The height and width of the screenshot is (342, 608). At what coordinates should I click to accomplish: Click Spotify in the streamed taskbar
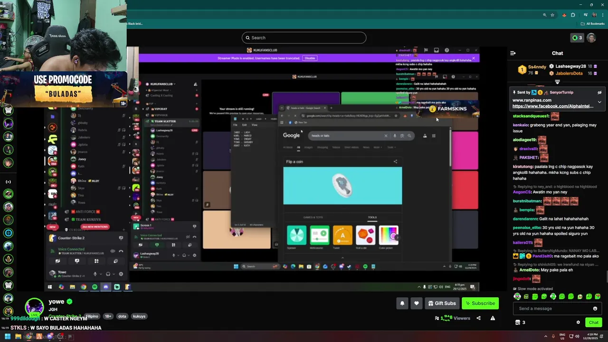[x=95, y=287]
